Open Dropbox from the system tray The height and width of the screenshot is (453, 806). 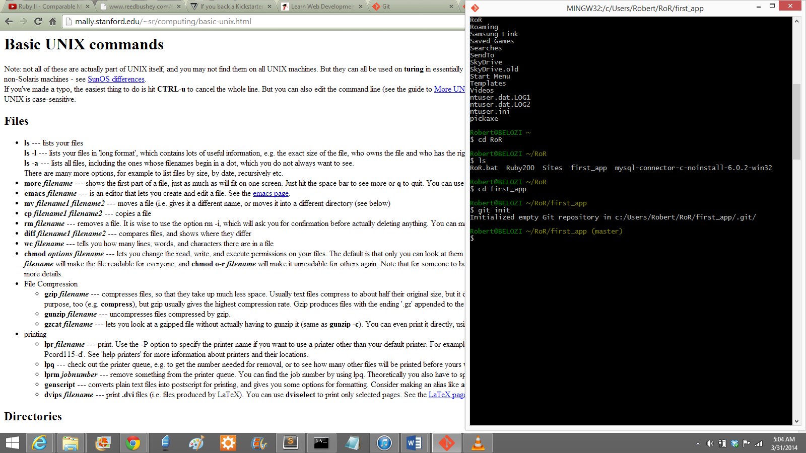coord(734,443)
